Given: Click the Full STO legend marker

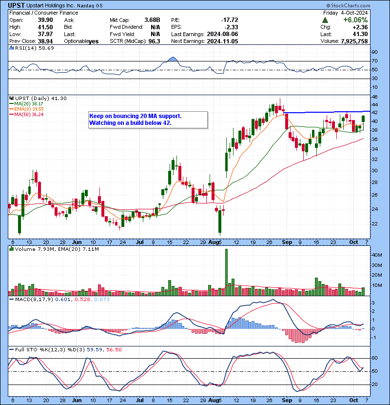Looking at the screenshot, I should click(x=12, y=350).
